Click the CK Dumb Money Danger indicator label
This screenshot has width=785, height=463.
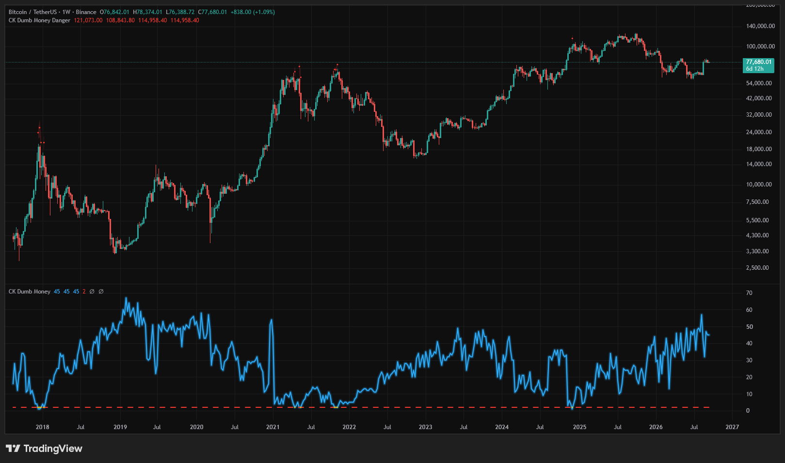39,20
